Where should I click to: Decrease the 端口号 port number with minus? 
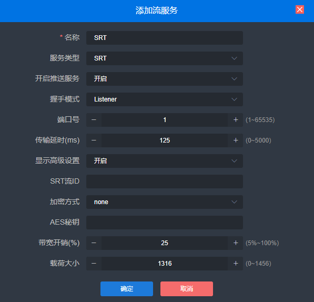coord(94,120)
